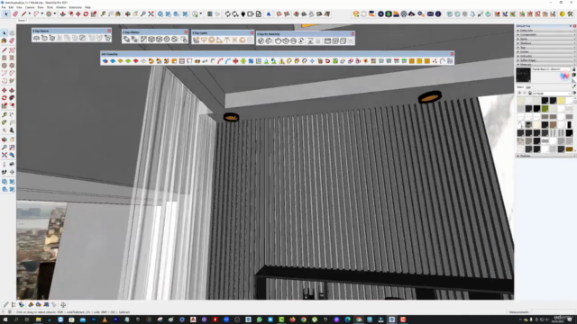Activate the Follow Me tool in the left toolbar
Image resolution: width=577 pixels, height=324 pixels.
[x=12, y=98]
